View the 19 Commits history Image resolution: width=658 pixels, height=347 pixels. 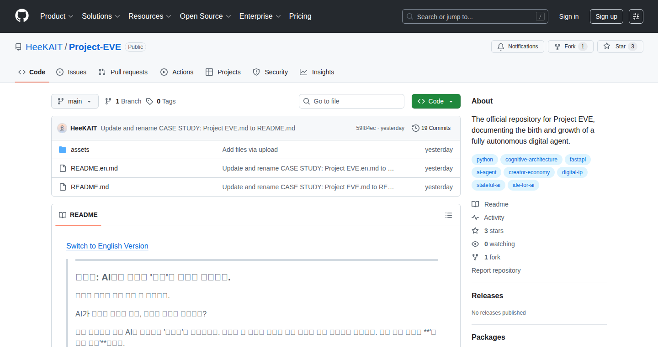[x=431, y=128]
